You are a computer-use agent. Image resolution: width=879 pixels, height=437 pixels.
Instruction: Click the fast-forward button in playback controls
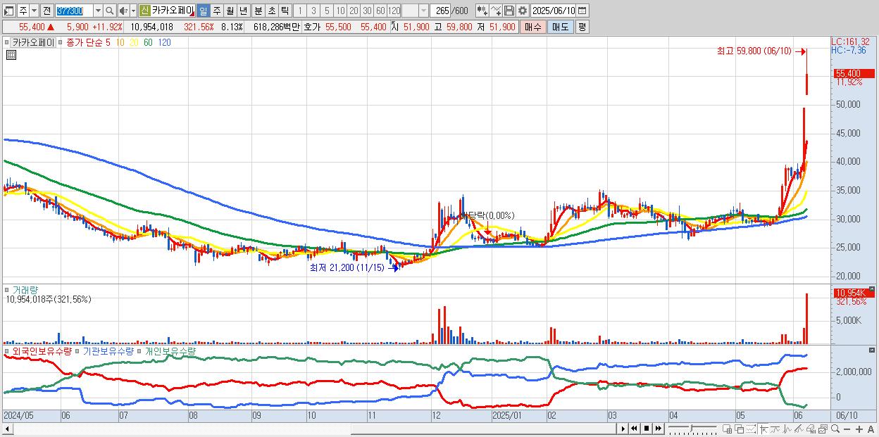coord(658,429)
